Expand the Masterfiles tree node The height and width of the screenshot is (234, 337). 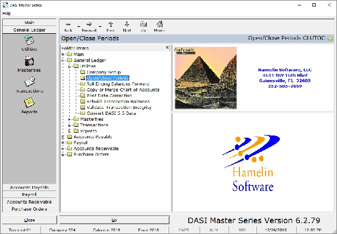click(69, 119)
